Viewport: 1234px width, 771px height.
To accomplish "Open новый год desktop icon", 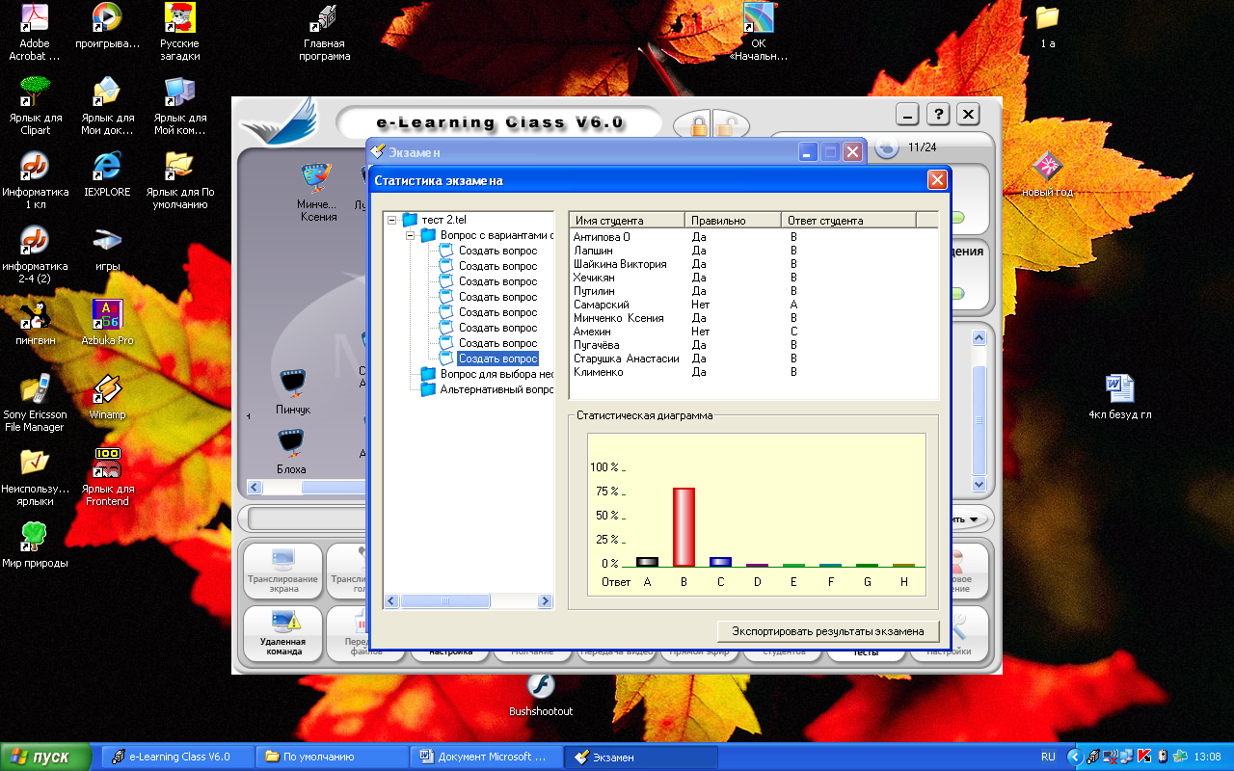I will [1049, 174].
